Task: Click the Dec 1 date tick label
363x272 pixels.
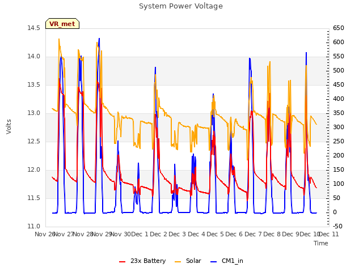Action: (x=140, y=234)
